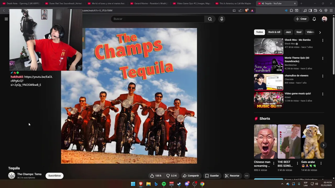Open The Champs: Tema channel link
This screenshot has height=188, width=335.
click(x=29, y=174)
